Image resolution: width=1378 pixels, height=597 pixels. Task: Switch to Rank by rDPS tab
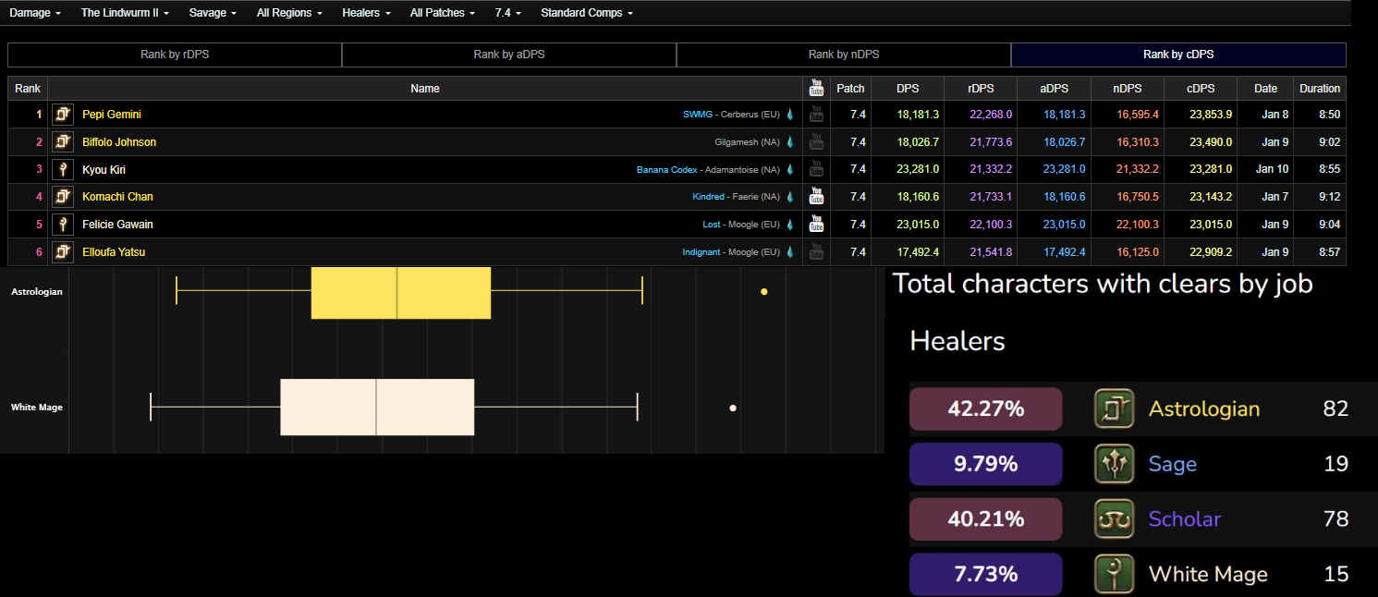175,55
